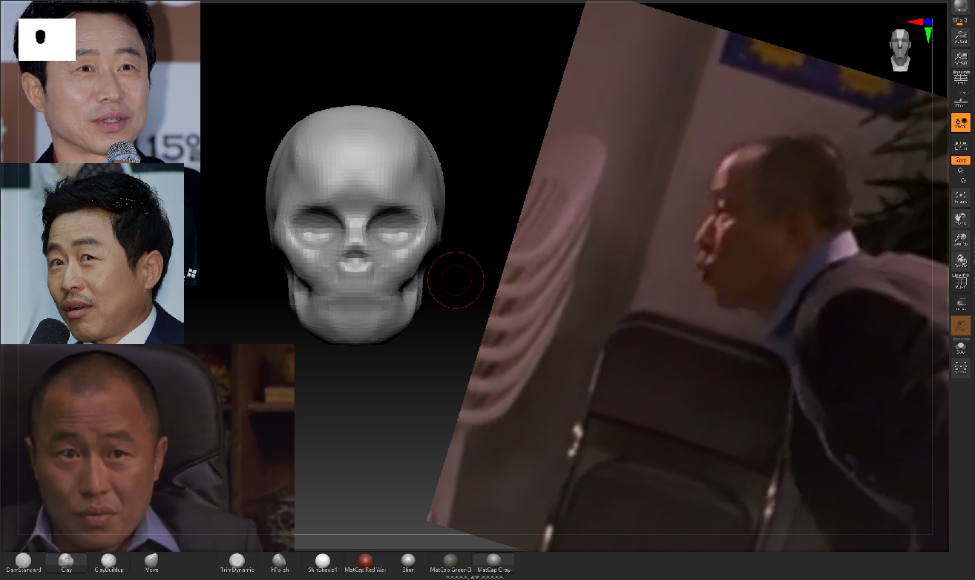Toggle Solo mode

(961, 346)
